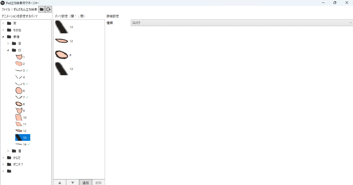Collapse the 表情 folder
This screenshot has width=353, height=185.
pos(3,37)
